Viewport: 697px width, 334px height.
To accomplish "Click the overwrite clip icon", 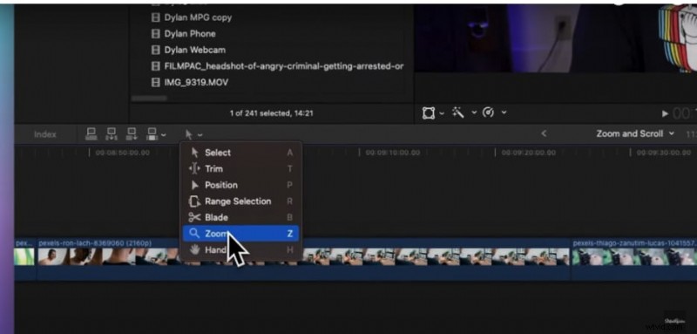I will pos(152,133).
